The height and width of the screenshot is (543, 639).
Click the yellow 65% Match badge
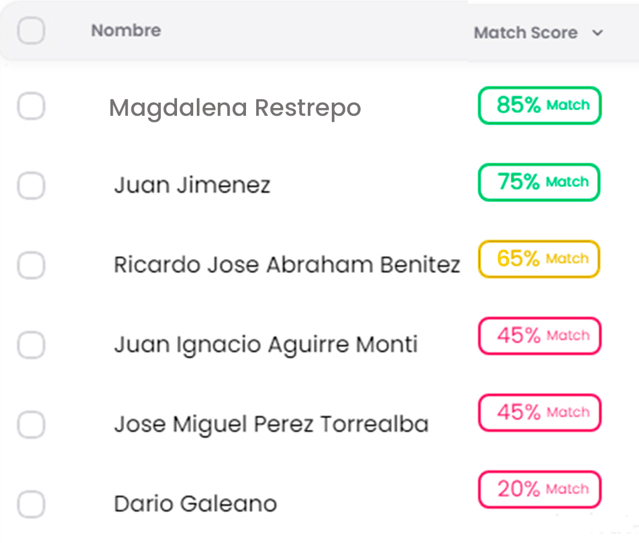coord(539,259)
